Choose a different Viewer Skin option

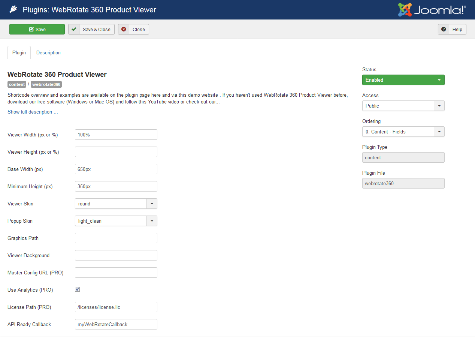(116, 204)
